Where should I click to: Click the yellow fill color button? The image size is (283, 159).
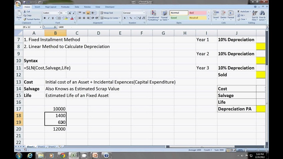67,18
